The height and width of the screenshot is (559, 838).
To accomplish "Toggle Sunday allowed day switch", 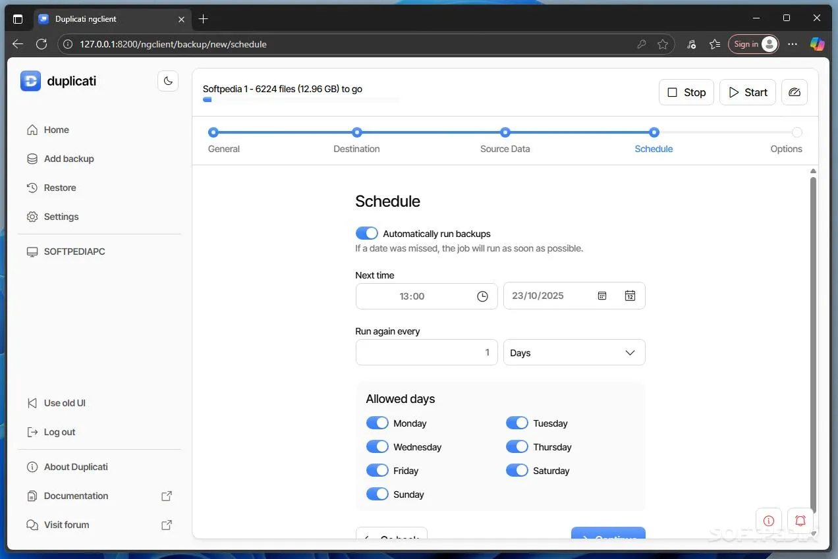I will tap(377, 494).
